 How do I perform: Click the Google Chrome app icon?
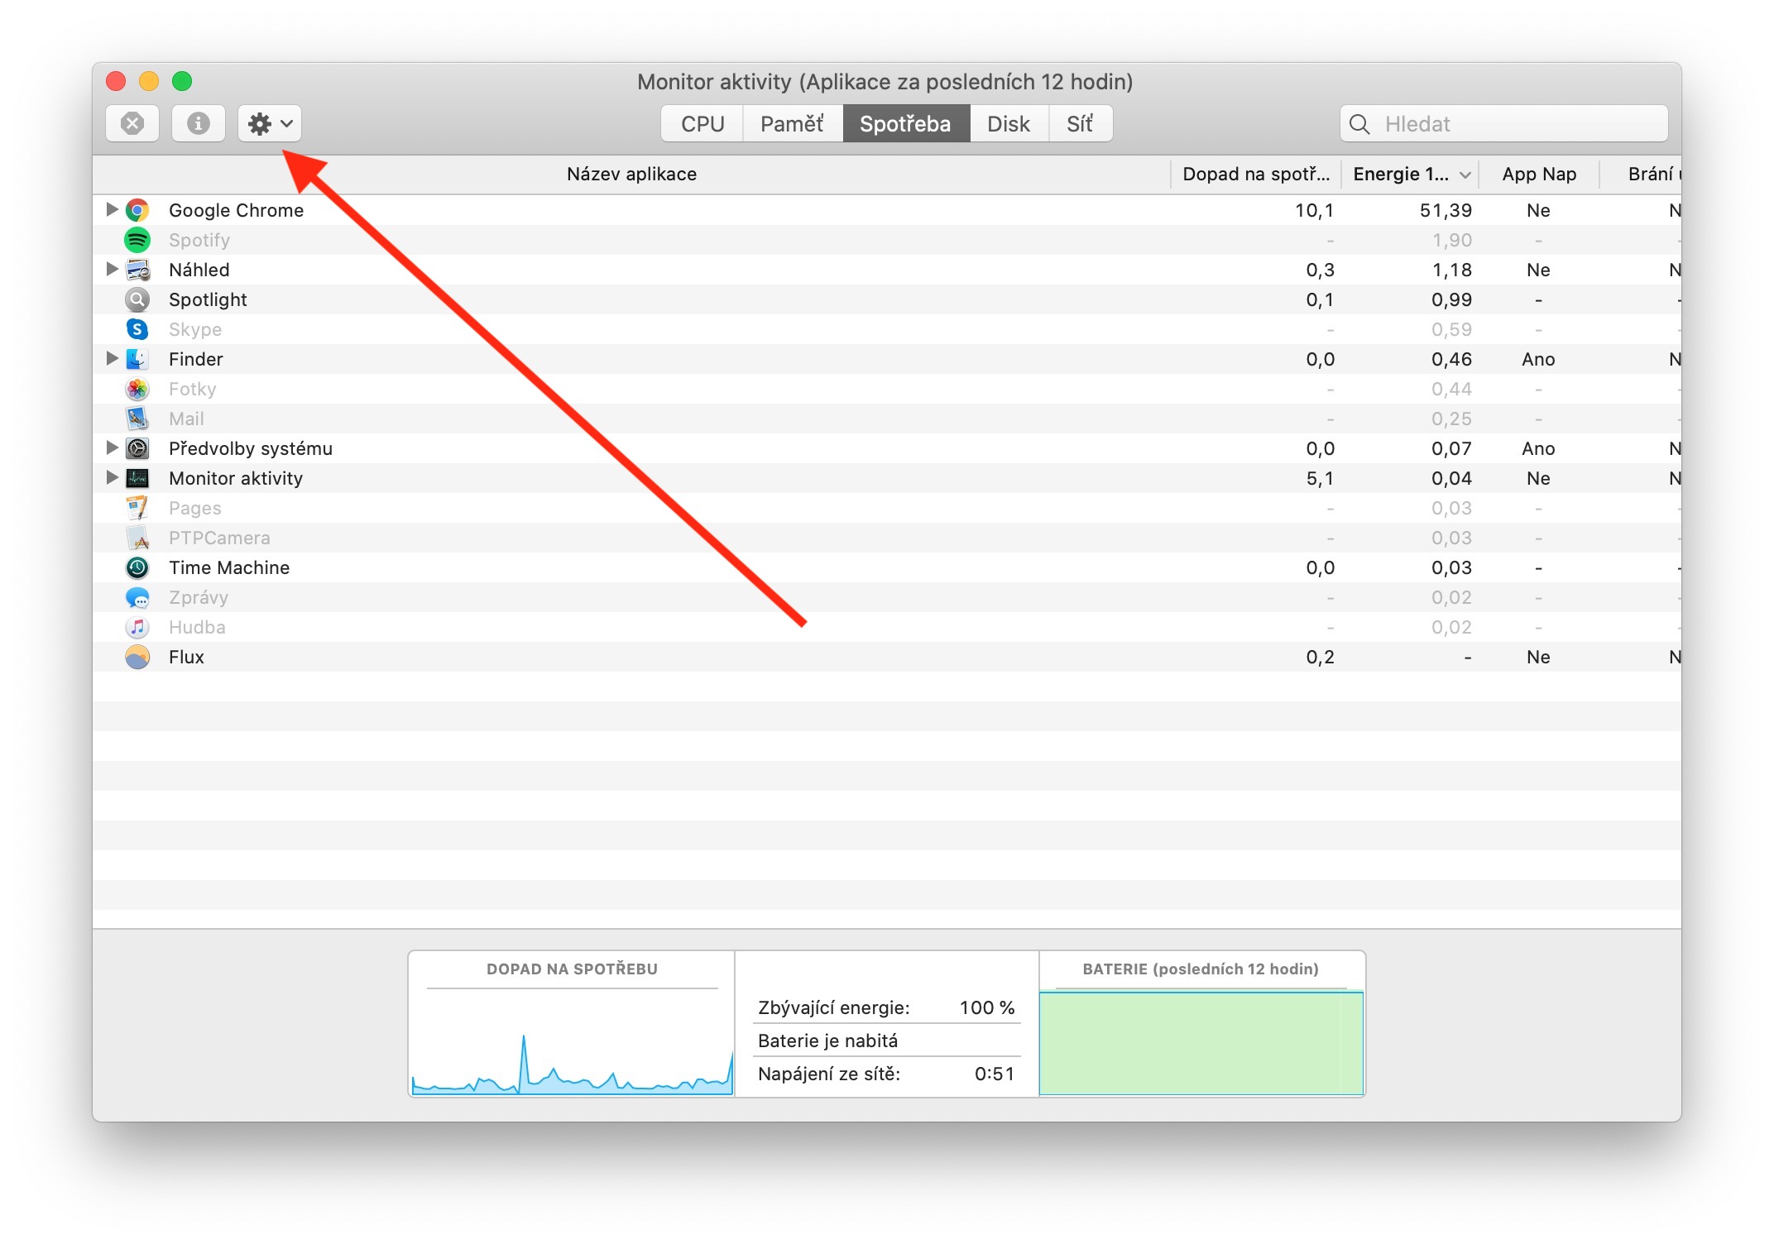[137, 210]
